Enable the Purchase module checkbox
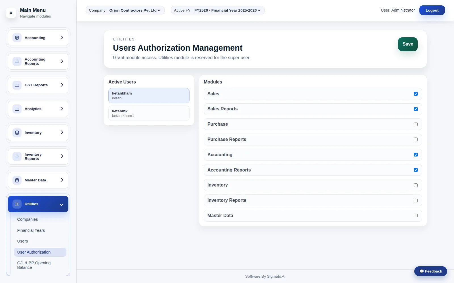The height and width of the screenshot is (283, 454). [416, 124]
